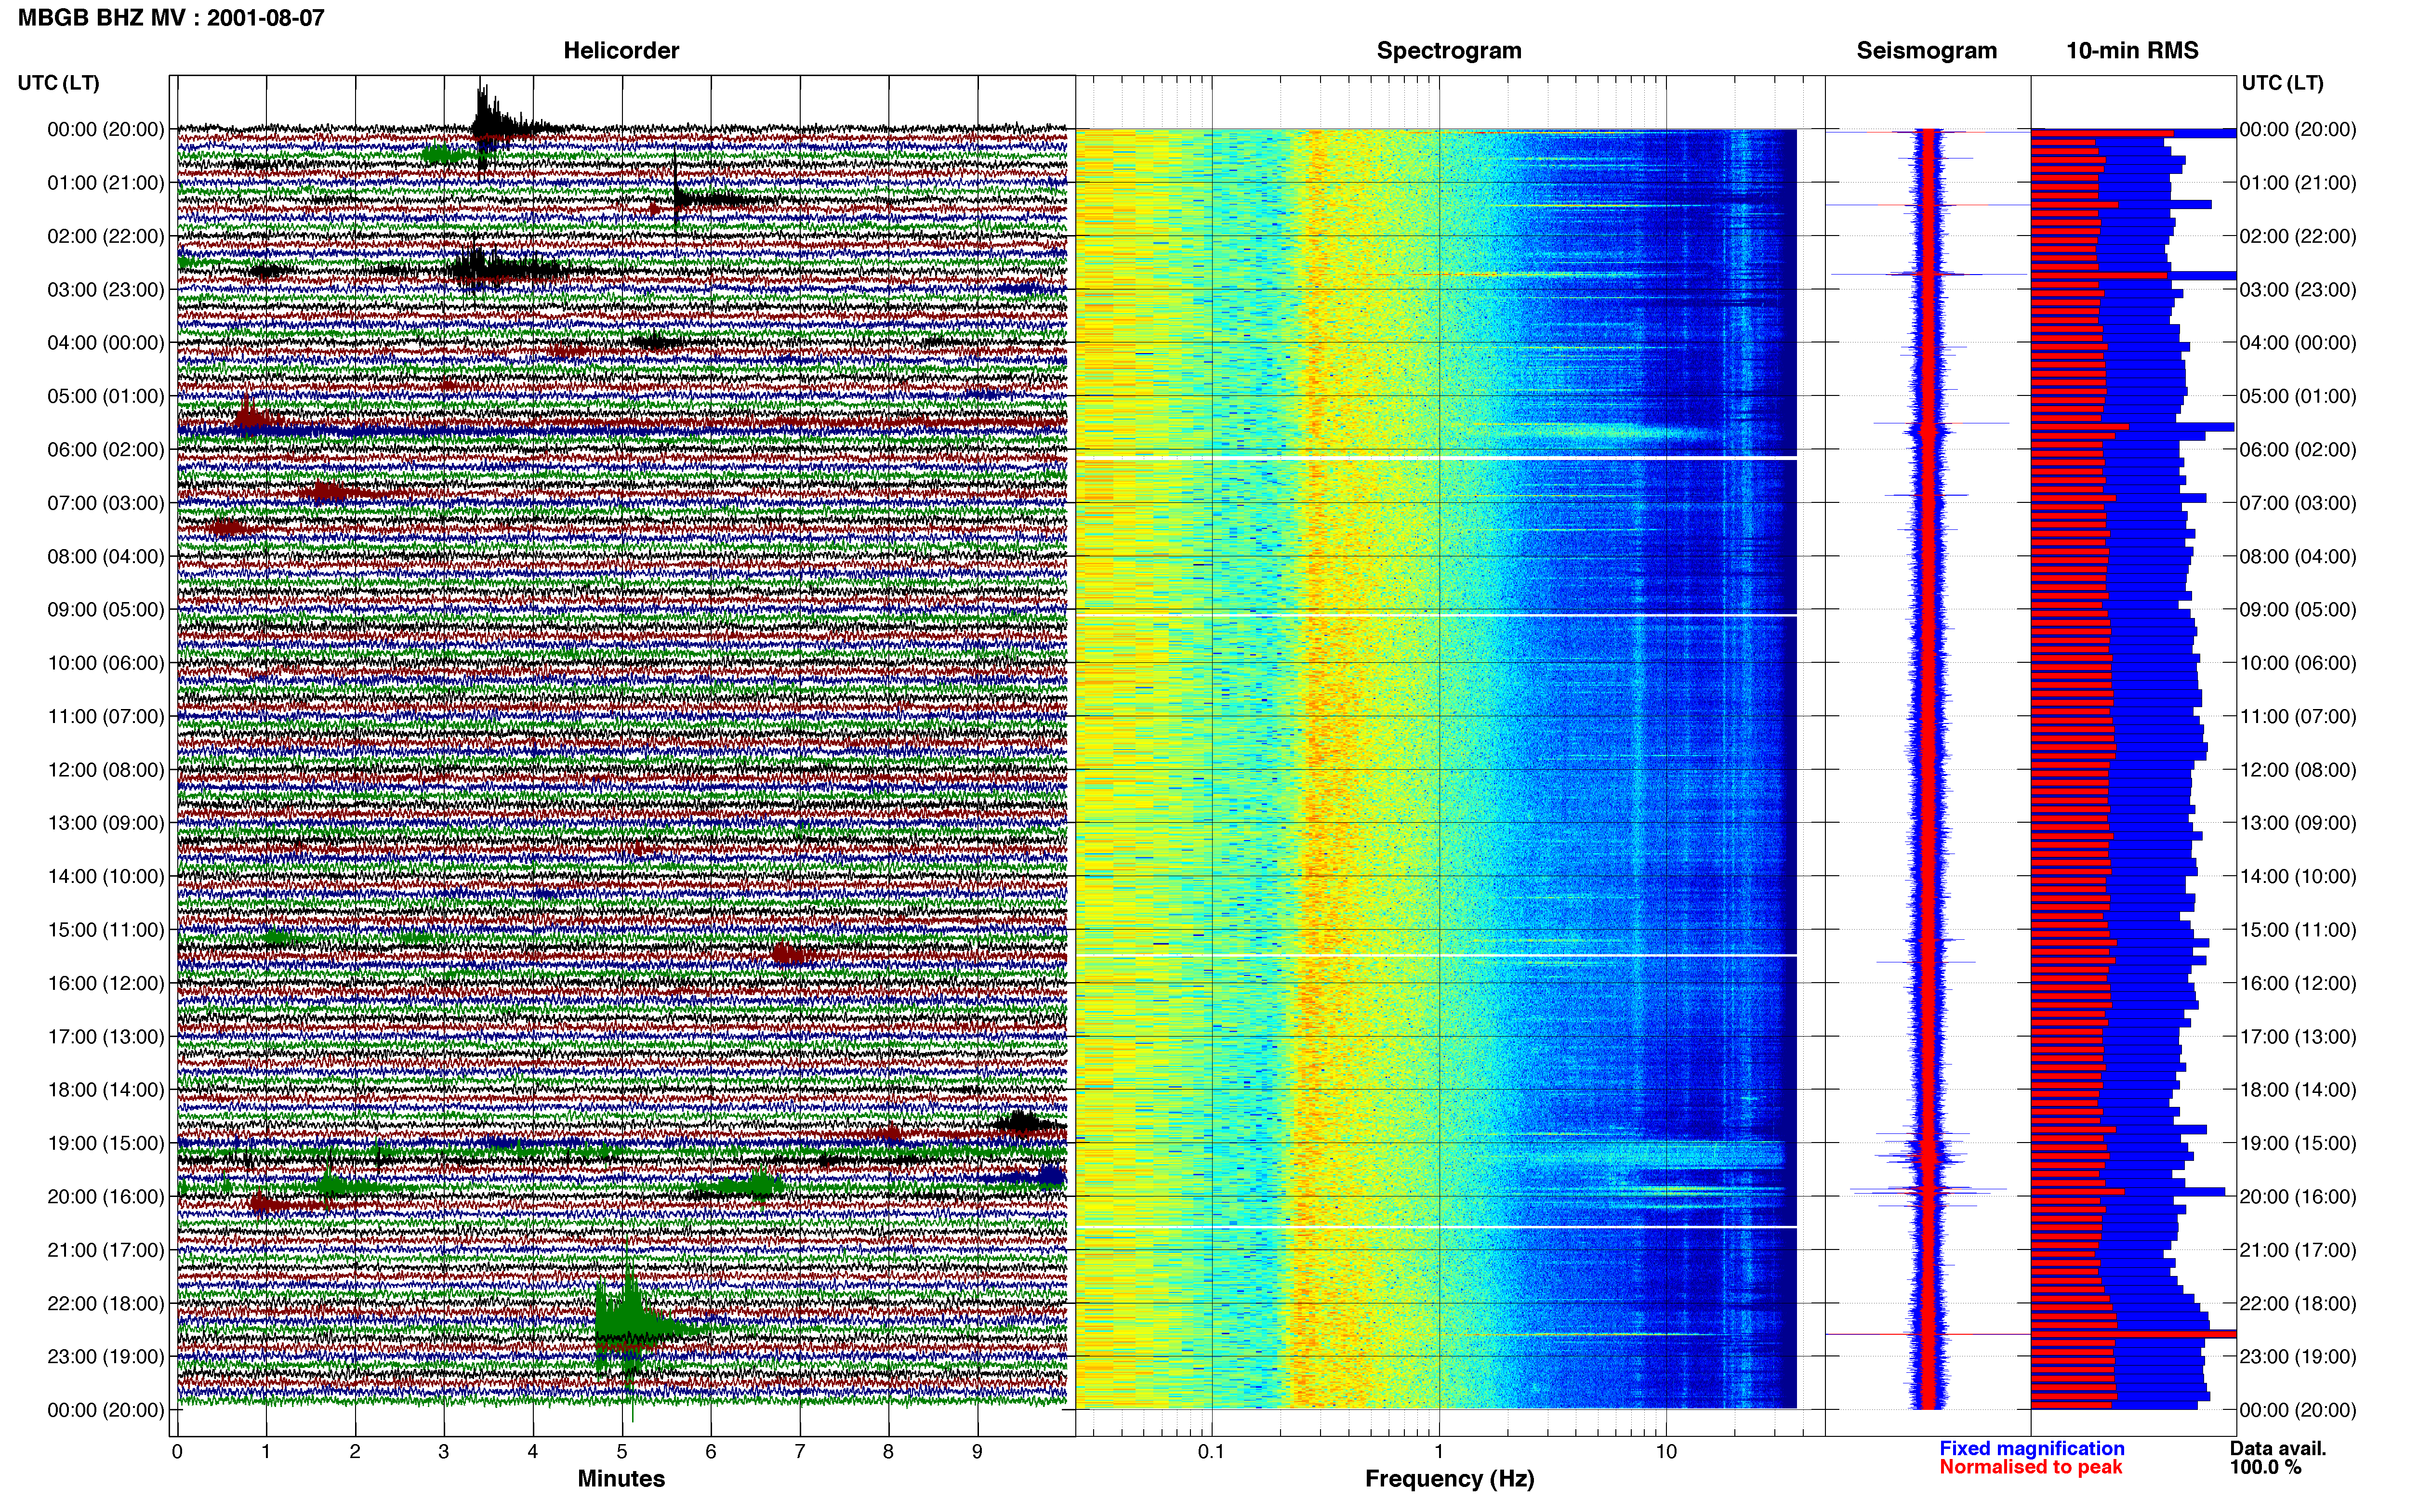Click the right '16:00 (12:00)' time label

click(x=2297, y=983)
